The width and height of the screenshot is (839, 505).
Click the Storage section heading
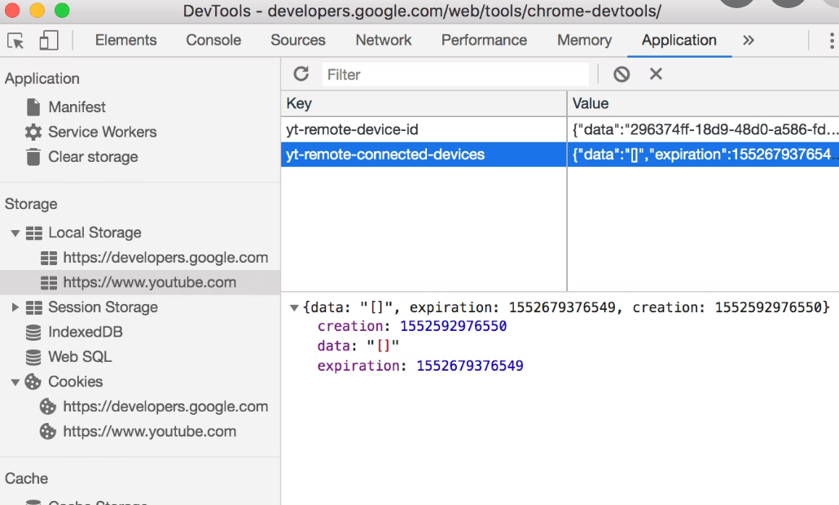point(31,204)
